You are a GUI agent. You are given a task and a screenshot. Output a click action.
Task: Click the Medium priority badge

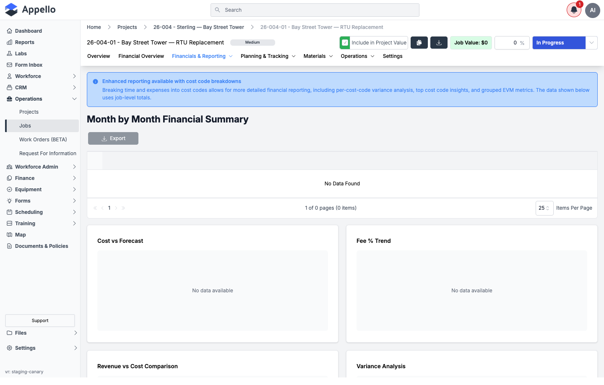coord(253,42)
